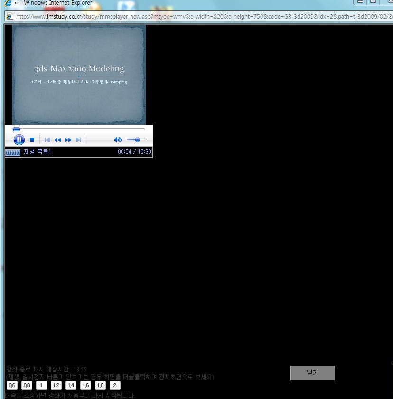Set playback speed to 0.6

(12, 385)
